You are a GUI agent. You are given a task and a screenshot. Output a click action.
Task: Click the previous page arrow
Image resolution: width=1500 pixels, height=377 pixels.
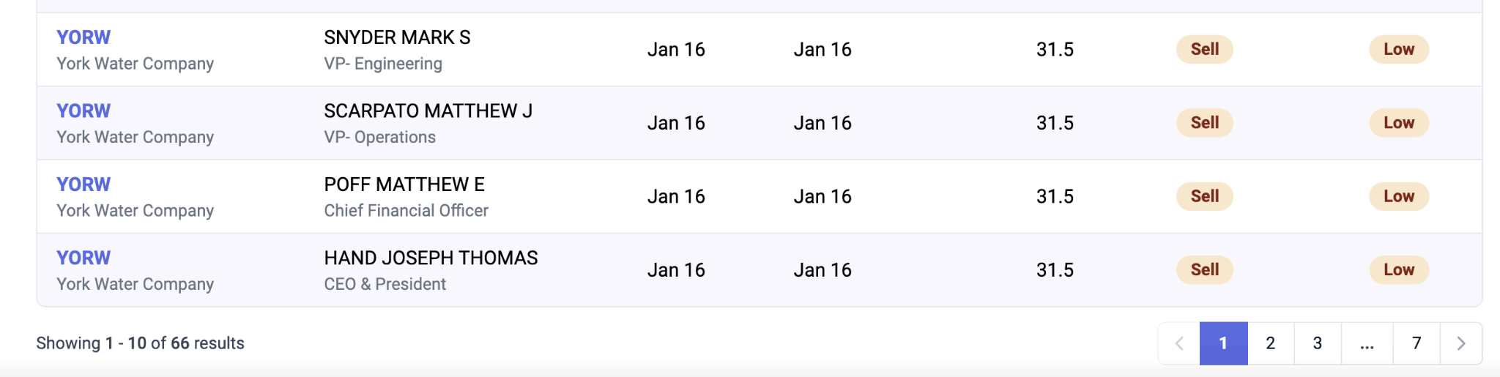pos(1179,343)
